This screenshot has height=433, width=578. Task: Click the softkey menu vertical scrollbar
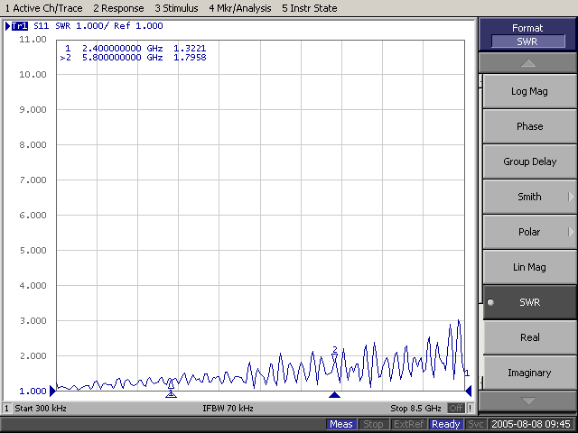[x=480, y=232]
